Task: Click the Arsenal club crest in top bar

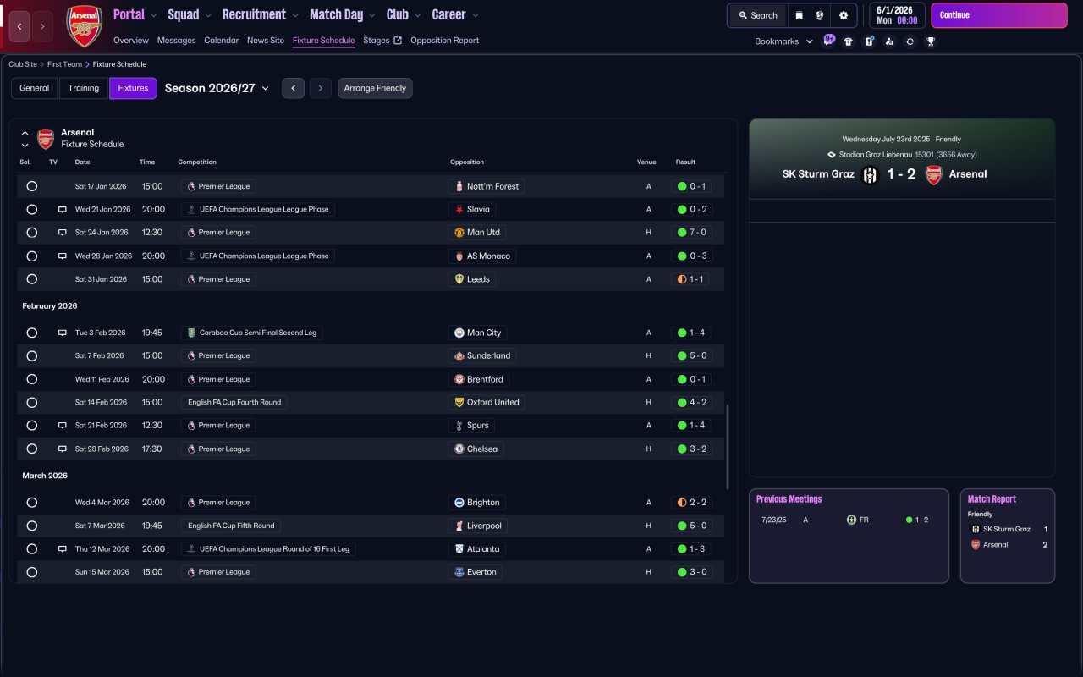Action: tap(85, 26)
